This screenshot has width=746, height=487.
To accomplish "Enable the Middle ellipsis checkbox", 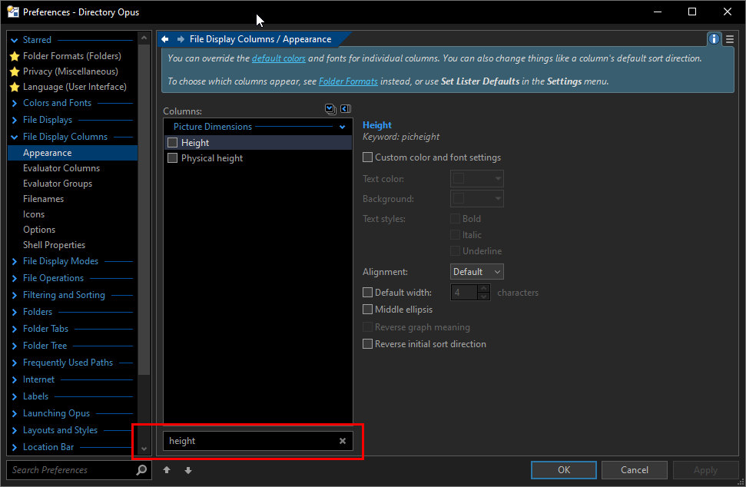I will pos(368,309).
